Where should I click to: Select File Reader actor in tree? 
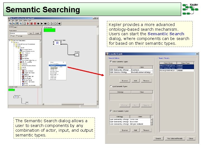click(24, 55)
